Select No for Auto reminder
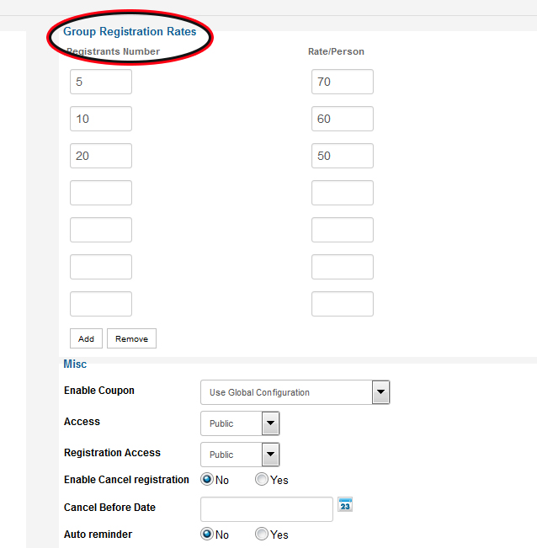Viewport: 537px width, 548px height. pyautogui.click(x=207, y=535)
